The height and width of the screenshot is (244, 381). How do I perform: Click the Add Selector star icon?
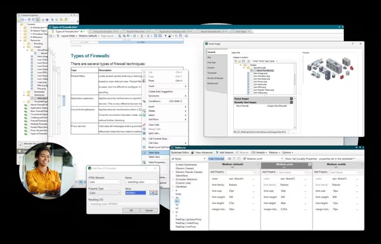tap(217, 153)
